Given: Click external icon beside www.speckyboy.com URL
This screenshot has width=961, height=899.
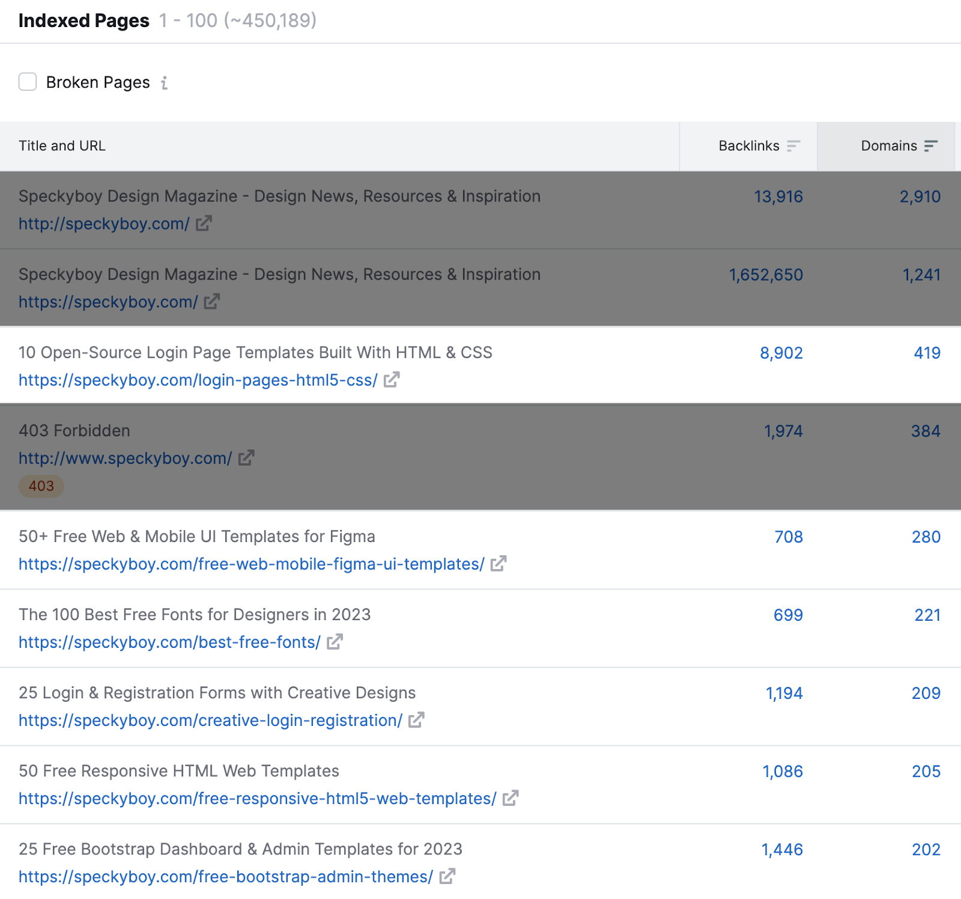Looking at the screenshot, I should point(246,458).
